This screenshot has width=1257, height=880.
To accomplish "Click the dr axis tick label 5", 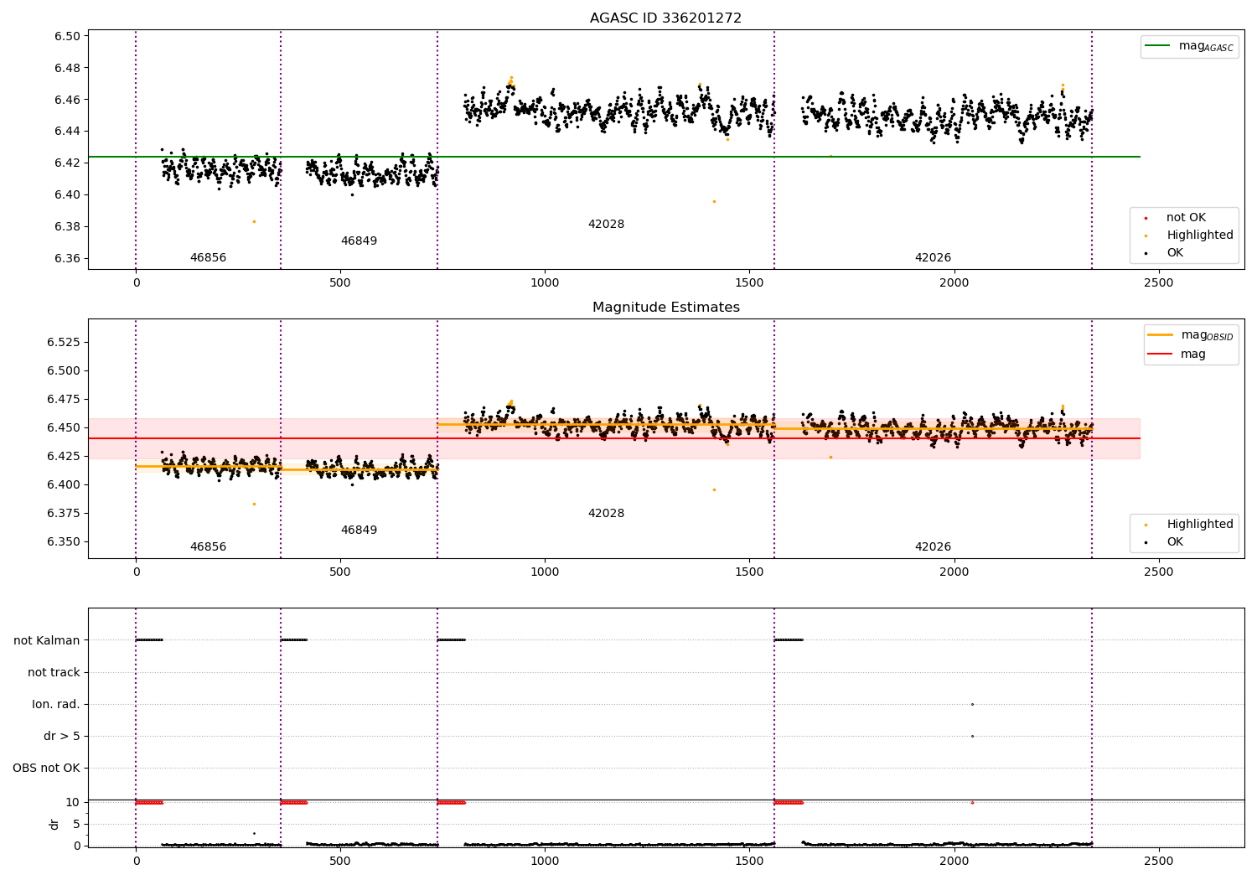I will pos(76,824).
